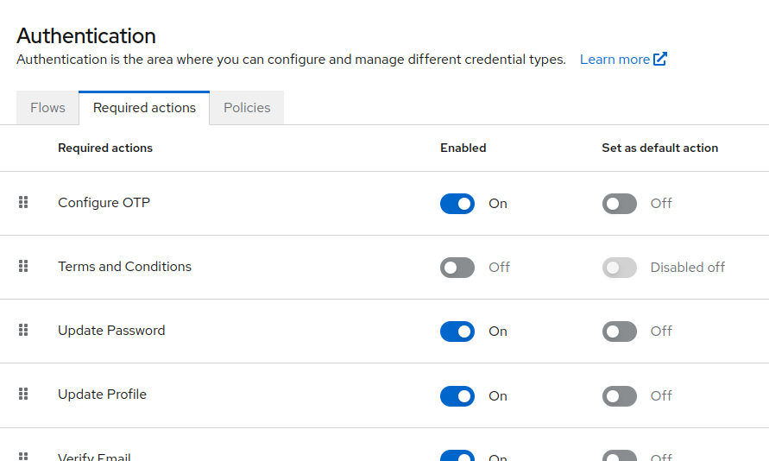Screen dimensions: 769x461
Task: Switch to the Flows tab
Action: pos(47,108)
